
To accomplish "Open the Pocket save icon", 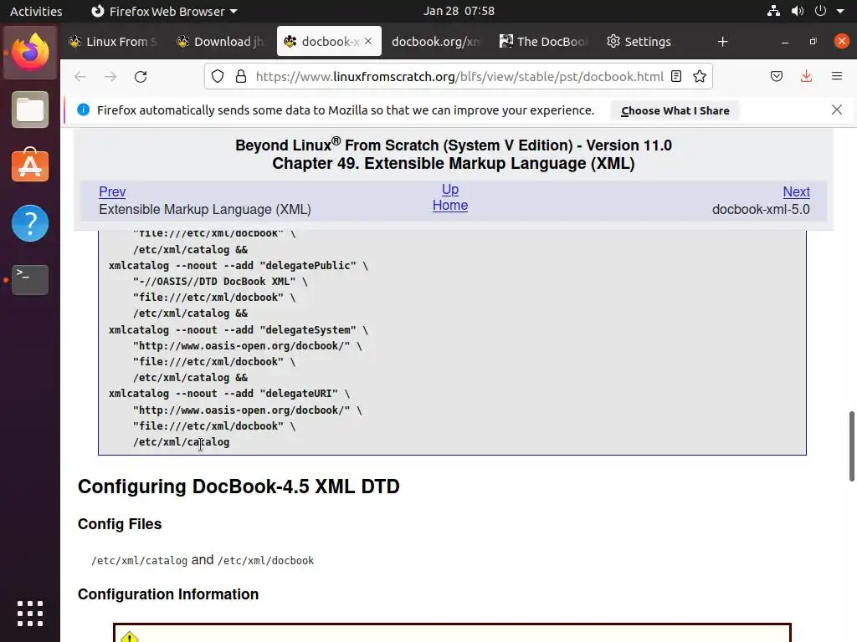I will click(776, 76).
